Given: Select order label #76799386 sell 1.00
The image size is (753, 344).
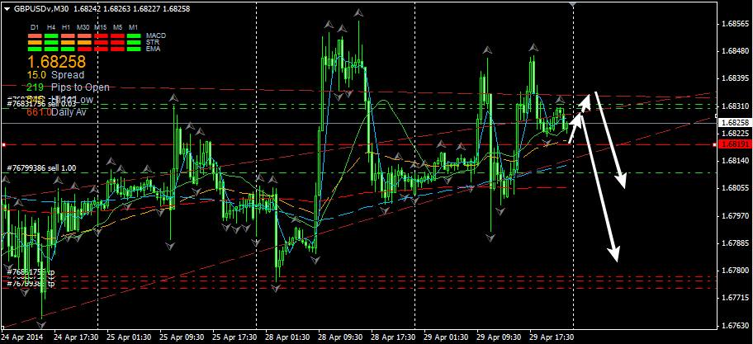Looking at the screenshot, I should tap(41, 168).
